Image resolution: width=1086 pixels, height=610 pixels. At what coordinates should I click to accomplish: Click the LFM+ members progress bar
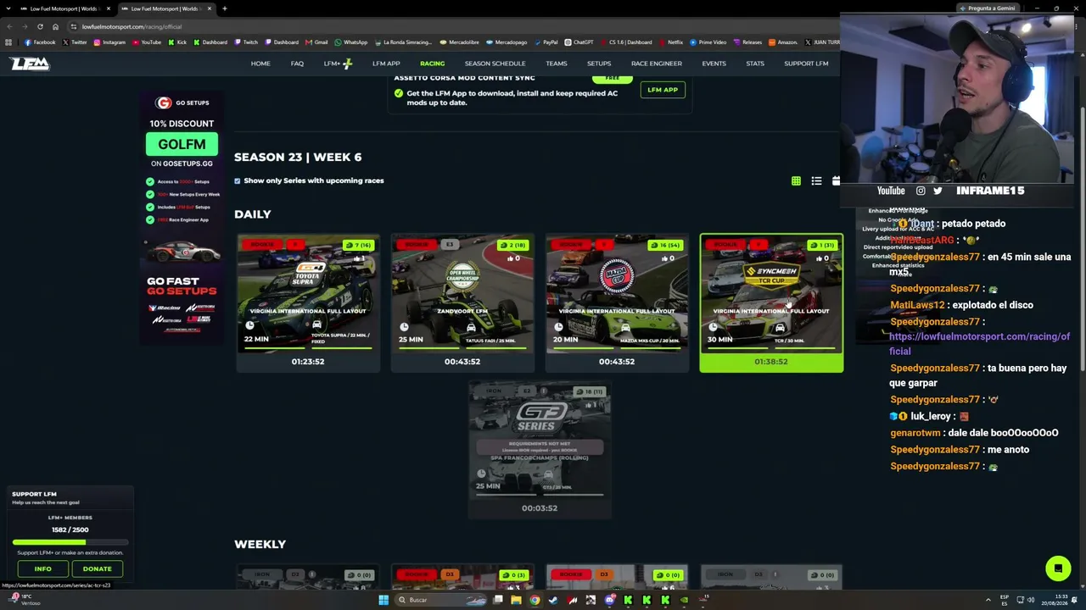pyautogui.click(x=70, y=542)
